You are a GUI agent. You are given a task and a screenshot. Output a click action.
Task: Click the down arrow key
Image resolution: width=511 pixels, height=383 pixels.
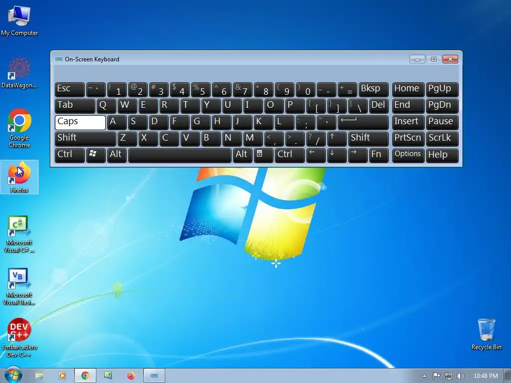click(x=337, y=156)
